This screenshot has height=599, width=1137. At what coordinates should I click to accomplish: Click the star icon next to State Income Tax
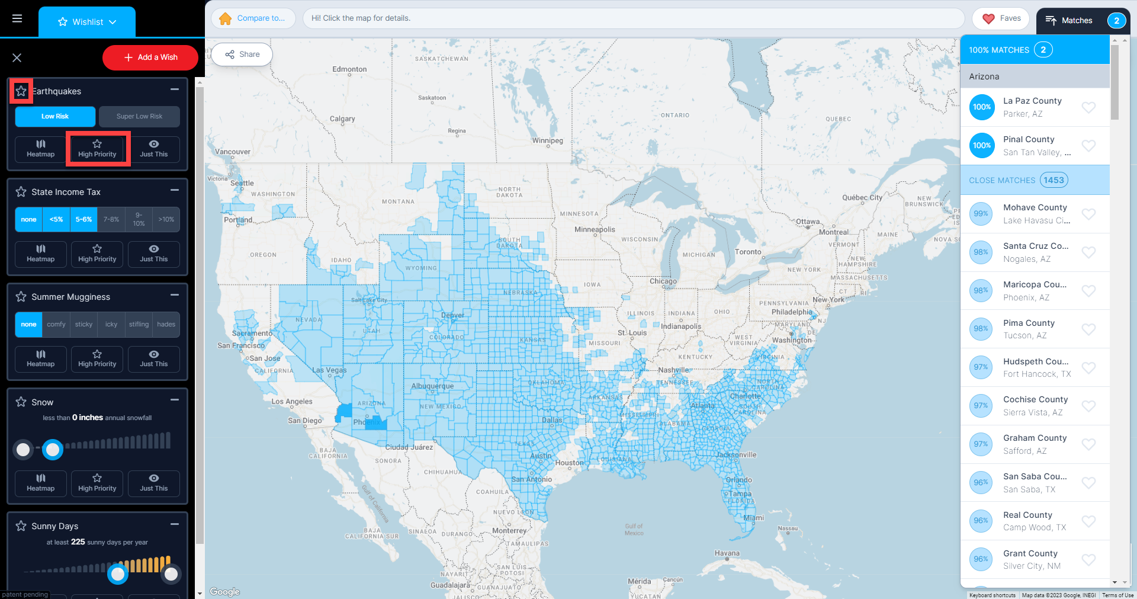tap(21, 192)
